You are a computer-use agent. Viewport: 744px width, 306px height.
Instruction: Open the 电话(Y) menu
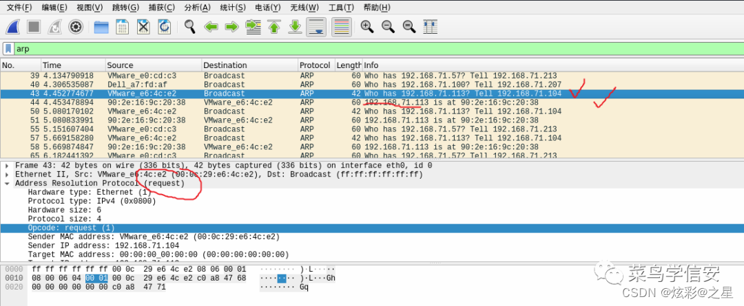[x=268, y=7]
